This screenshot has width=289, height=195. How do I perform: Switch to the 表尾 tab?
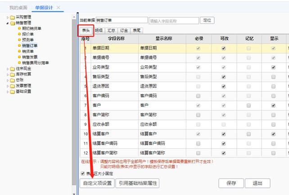tap(137, 31)
